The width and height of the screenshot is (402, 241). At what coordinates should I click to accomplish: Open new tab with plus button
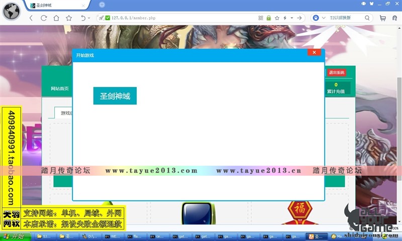[x=102, y=5]
